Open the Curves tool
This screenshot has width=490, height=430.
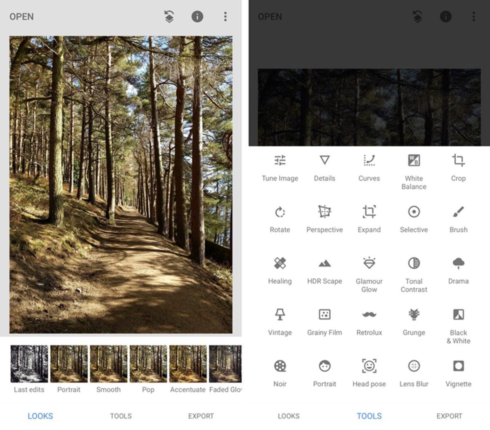pos(369,167)
